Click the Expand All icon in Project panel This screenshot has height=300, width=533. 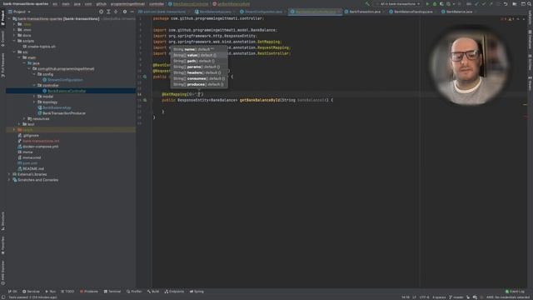click(x=108, y=12)
